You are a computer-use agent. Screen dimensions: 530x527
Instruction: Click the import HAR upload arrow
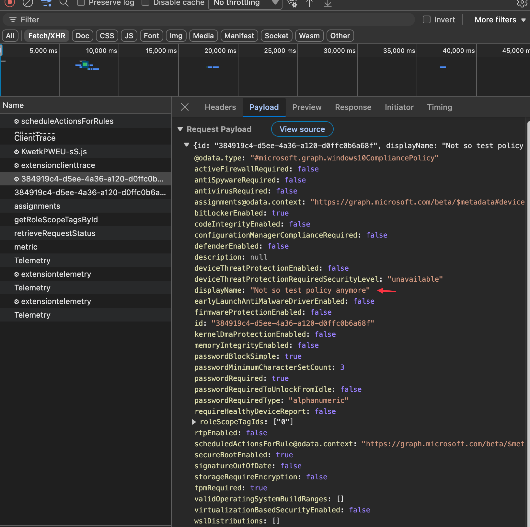point(309,3)
